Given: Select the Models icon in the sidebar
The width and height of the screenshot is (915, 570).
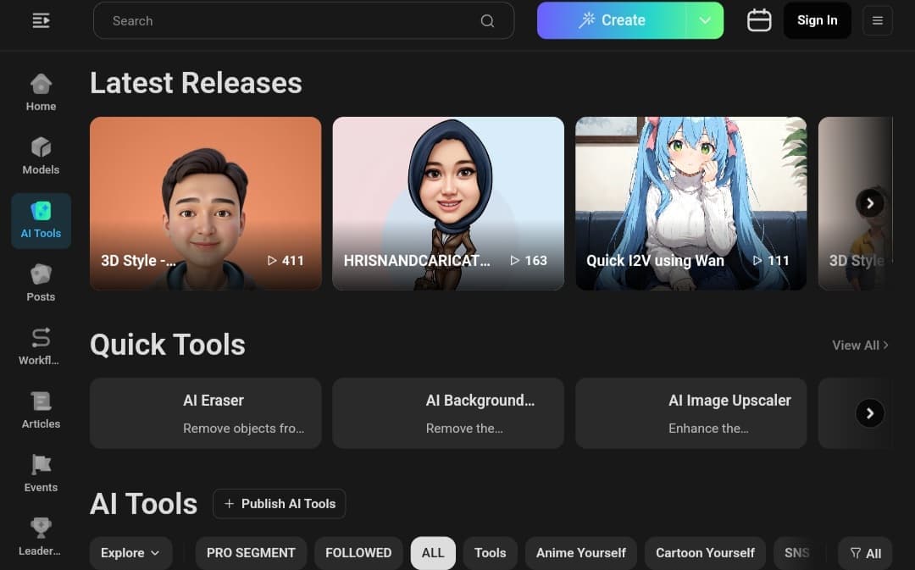Looking at the screenshot, I should point(41,154).
